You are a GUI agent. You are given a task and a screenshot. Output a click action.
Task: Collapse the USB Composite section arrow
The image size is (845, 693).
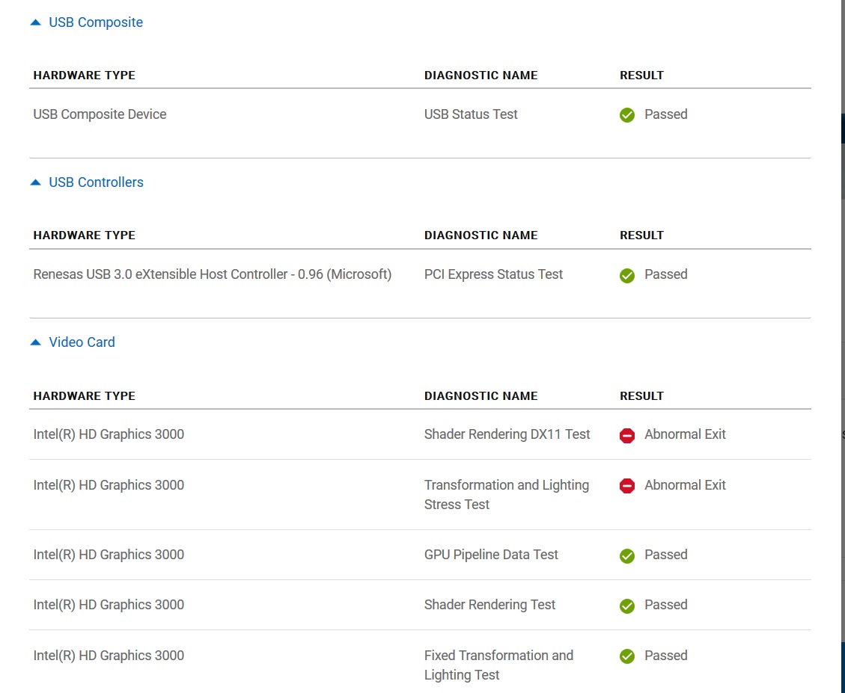35,22
